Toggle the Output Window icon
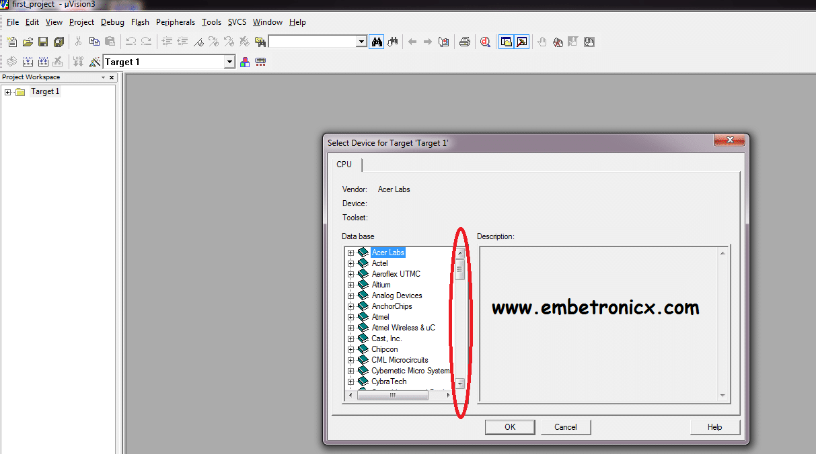 point(522,42)
